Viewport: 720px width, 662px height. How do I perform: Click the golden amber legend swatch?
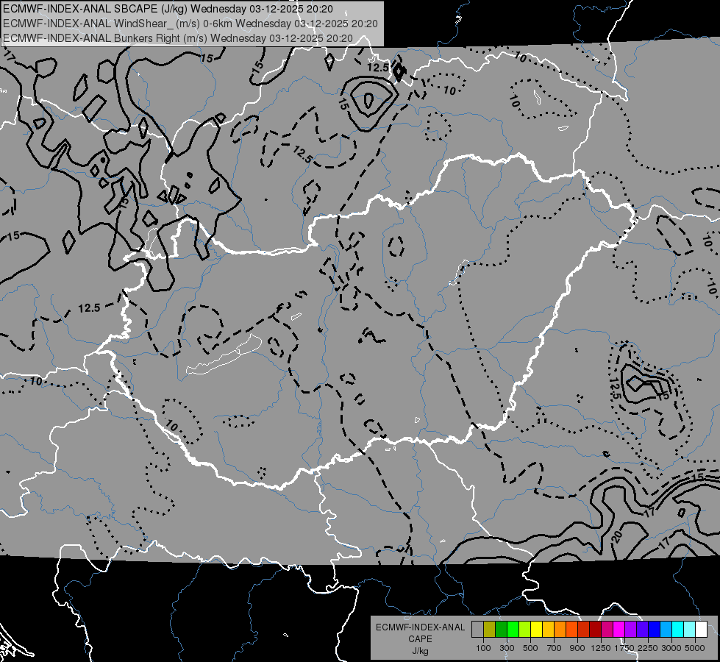coord(548,629)
